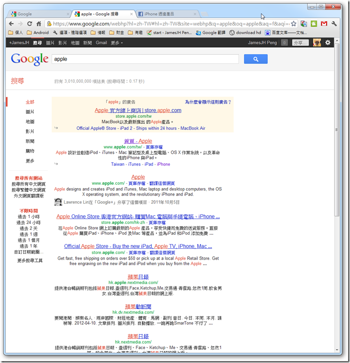Click the blue magnifier search button
The height and width of the screenshot is (363, 350).
pos(255,59)
